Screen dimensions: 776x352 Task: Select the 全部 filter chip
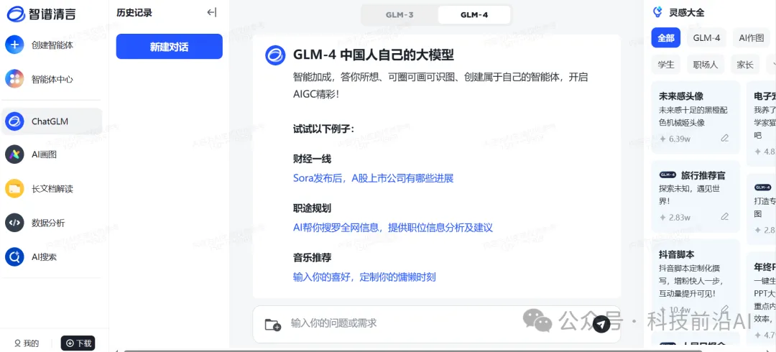665,37
